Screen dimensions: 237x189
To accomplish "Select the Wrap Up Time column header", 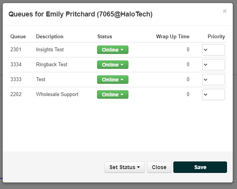I will [x=173, y=36].
